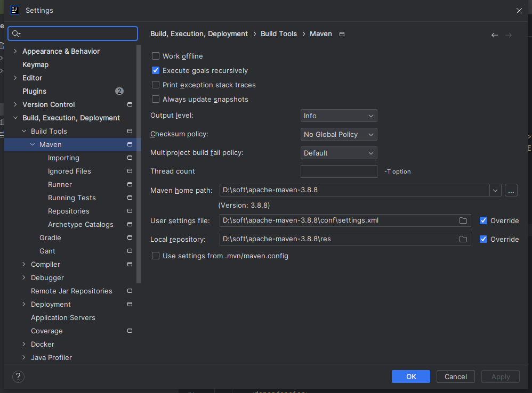Click the project-level icon beside Gant
The image size is (532, 393).
[x=130, y=251]
